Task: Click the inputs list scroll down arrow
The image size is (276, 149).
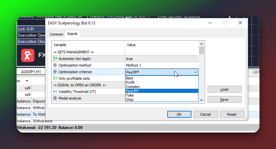Action: 202,100
